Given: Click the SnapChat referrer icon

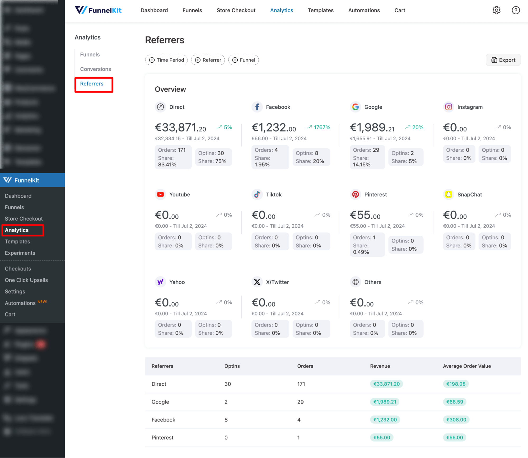Looking at the screenshot, I should [x=448, y=194].
